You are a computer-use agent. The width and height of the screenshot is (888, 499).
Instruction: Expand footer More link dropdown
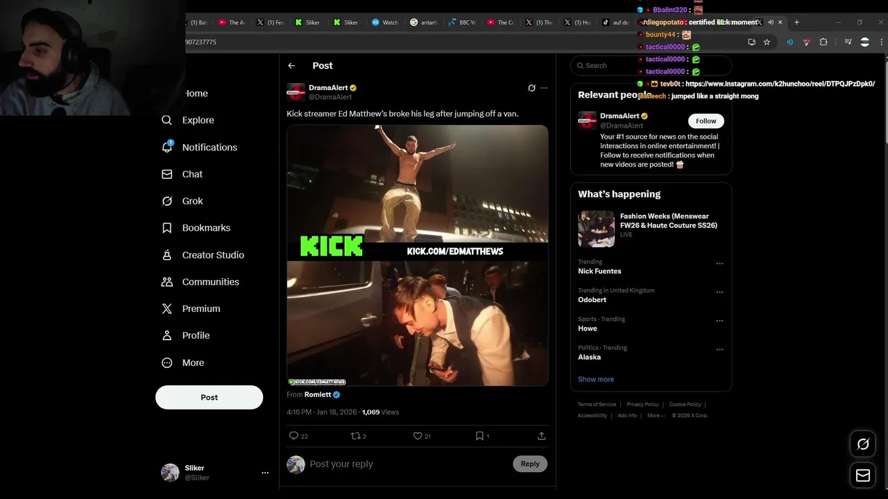[x=656, y=416]
